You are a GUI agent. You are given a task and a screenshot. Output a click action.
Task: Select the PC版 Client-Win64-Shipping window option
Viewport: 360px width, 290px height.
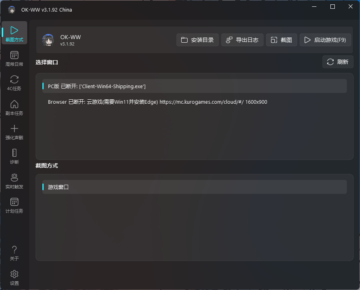pyautogui.click(x=194, y=85)
